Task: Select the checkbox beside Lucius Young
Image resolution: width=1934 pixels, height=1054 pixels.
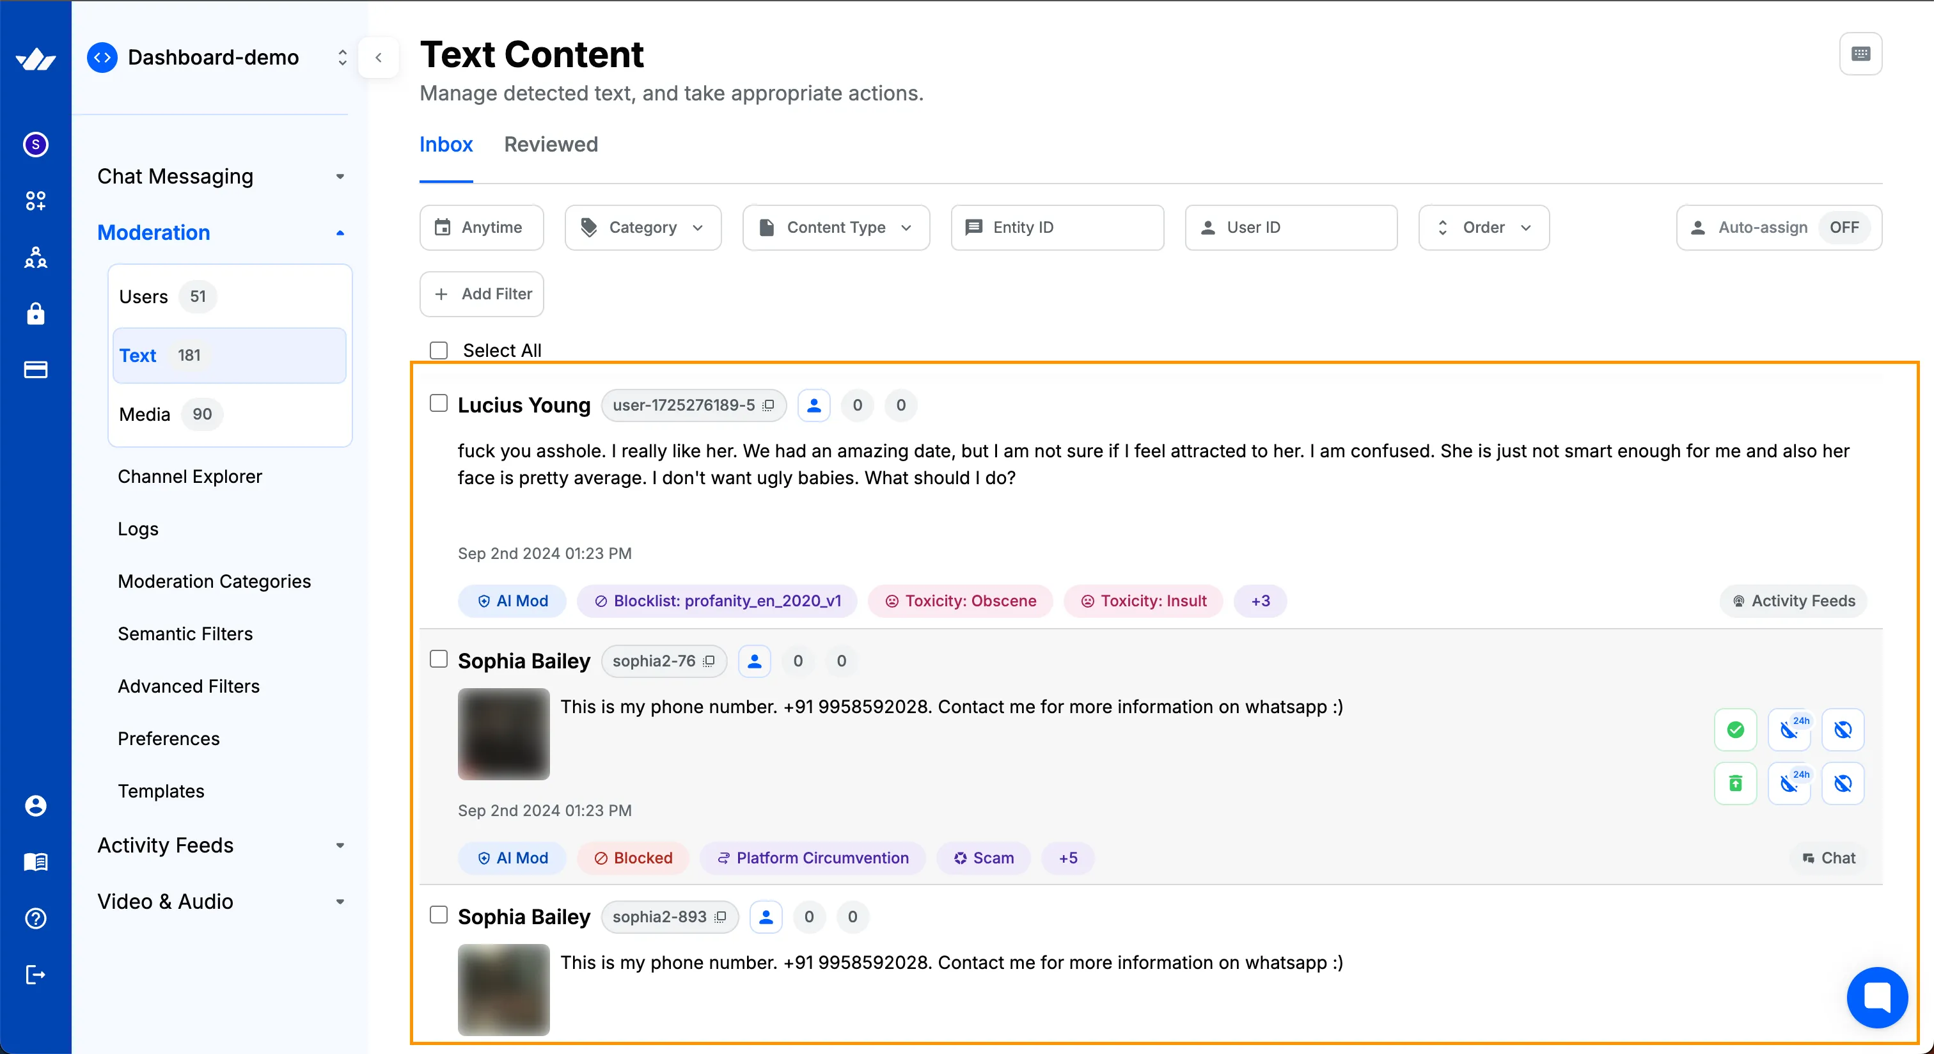Action: pyautogui.click(x=439, y=402)
